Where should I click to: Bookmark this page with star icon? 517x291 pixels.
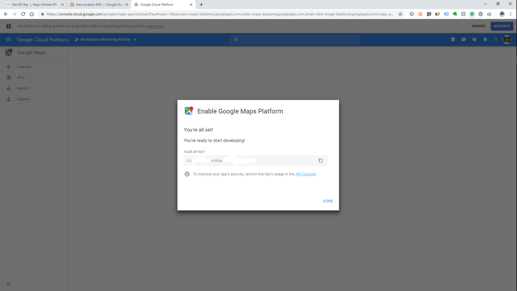(x=400, y=14)
